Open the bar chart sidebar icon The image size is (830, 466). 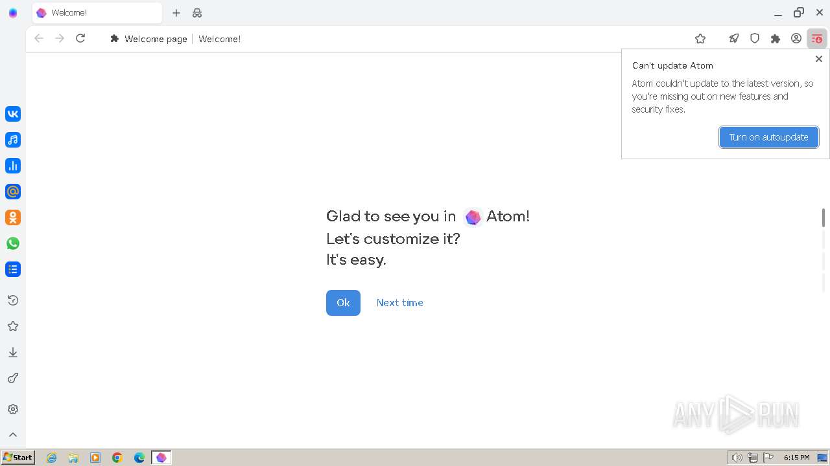[13, 166]
